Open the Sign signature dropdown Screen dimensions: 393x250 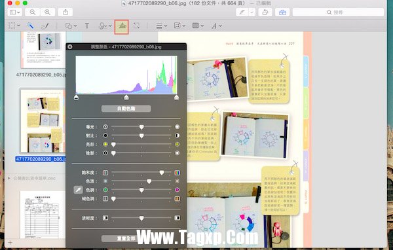[x=105, y=26]
